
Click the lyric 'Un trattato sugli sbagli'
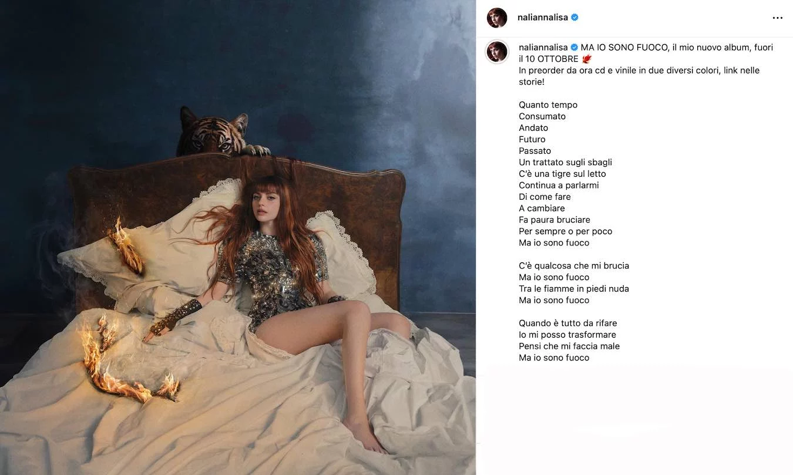point(565,163)
